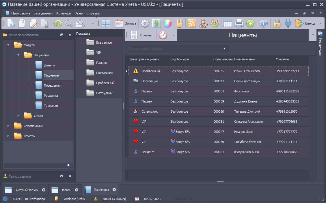Click the clock icon next to Отчеты
This screenshot has height=203, width=326.
click(x=163, y=35)
